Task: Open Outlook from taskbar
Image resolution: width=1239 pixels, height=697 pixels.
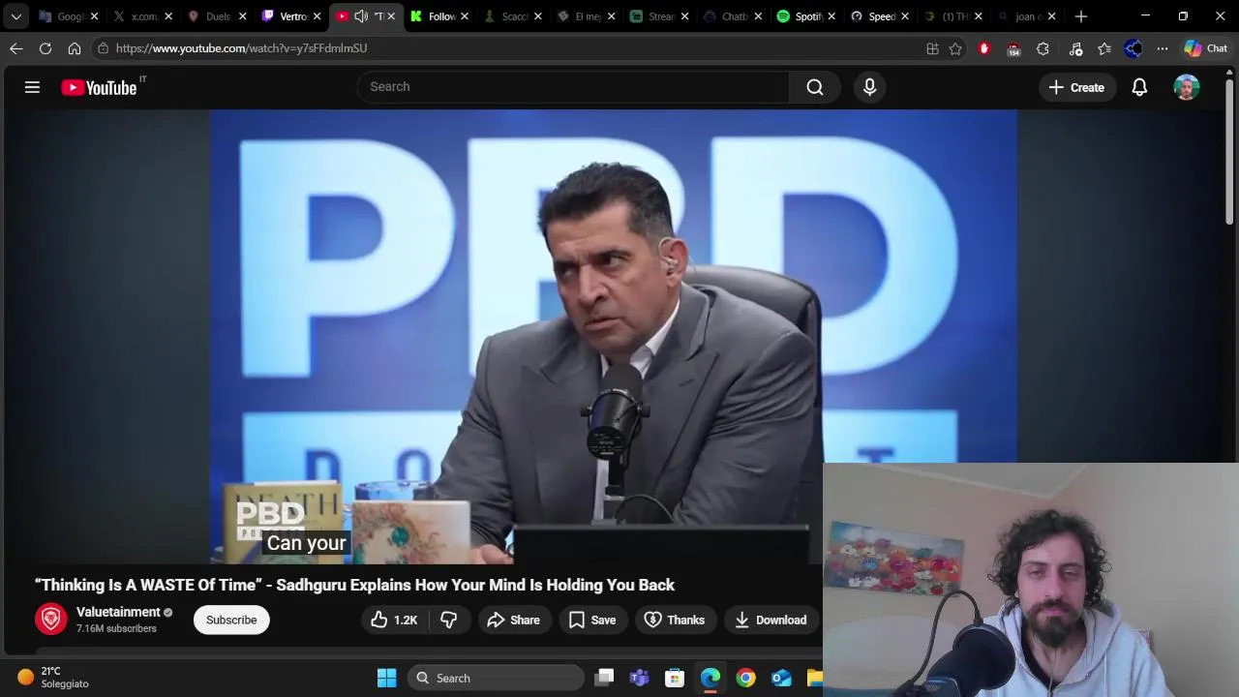Action: coord(781,678)
